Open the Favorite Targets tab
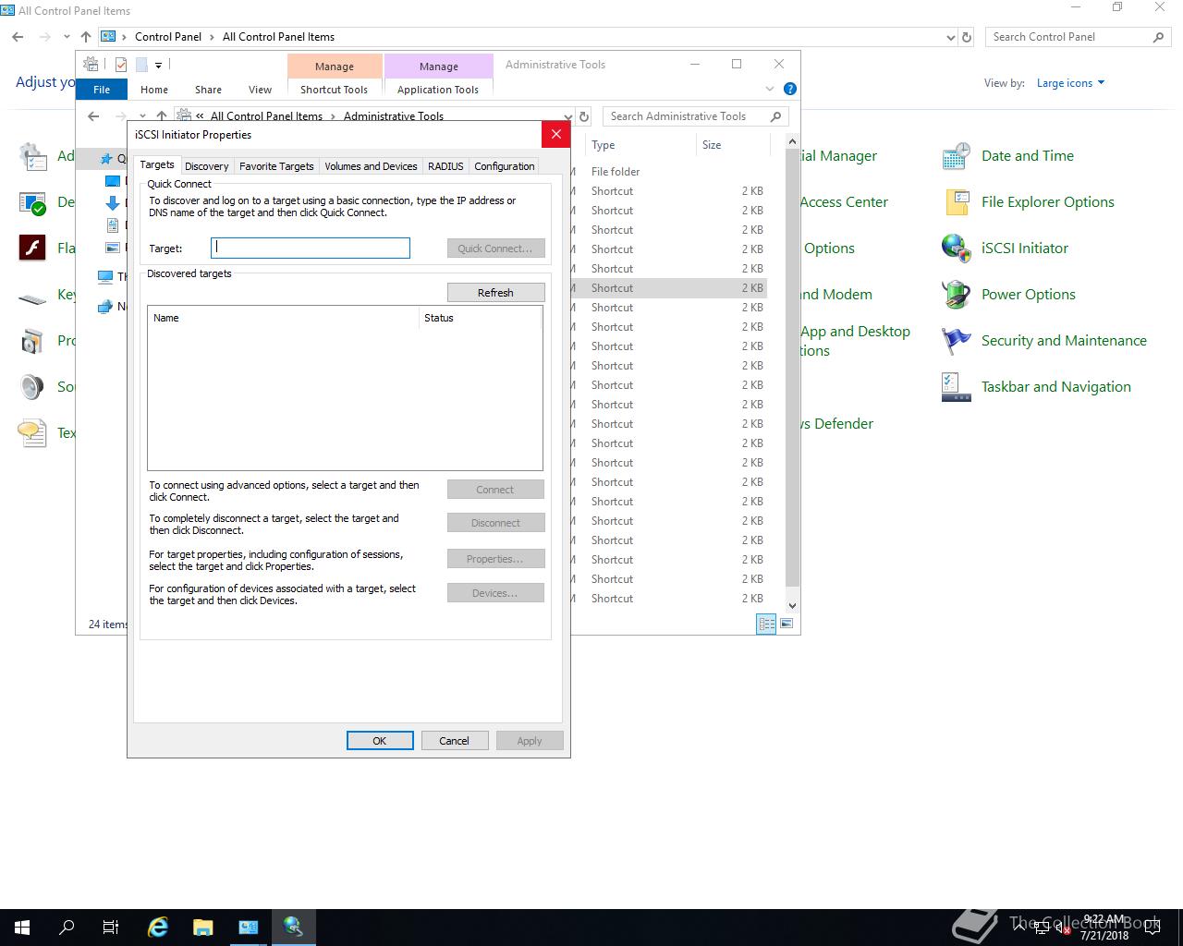The width and height of the screenshot is (1183, 946). (x=276, y=166)
